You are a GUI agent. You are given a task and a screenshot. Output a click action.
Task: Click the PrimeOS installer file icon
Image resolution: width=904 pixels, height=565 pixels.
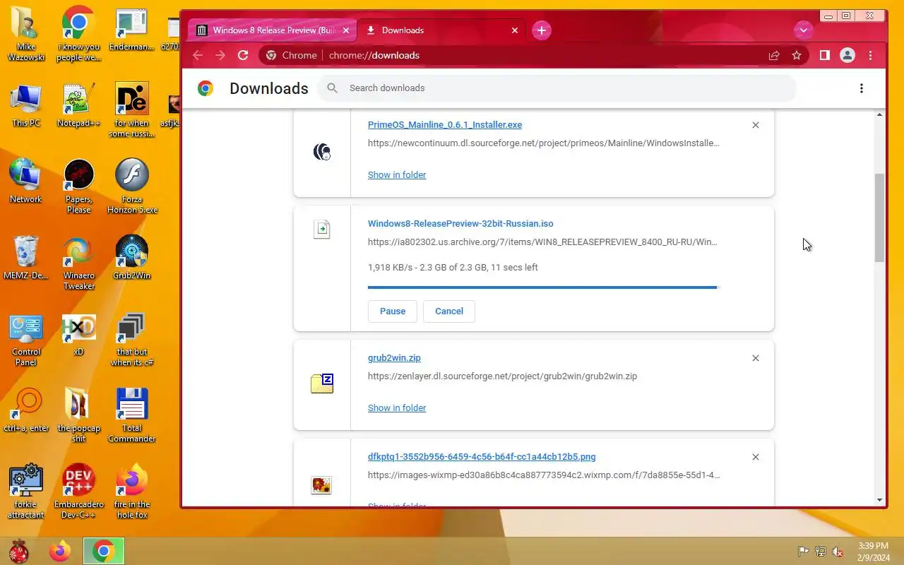click(x=322, y=152)
